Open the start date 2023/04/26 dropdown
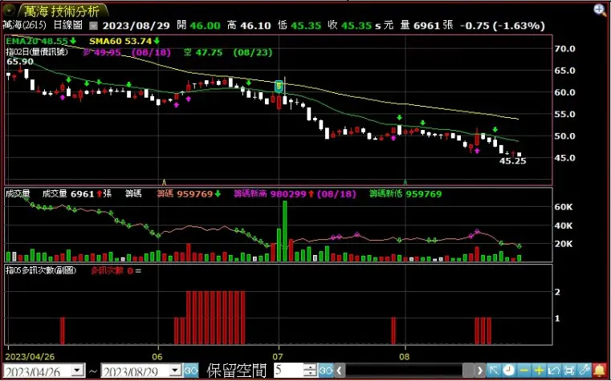 79,370
